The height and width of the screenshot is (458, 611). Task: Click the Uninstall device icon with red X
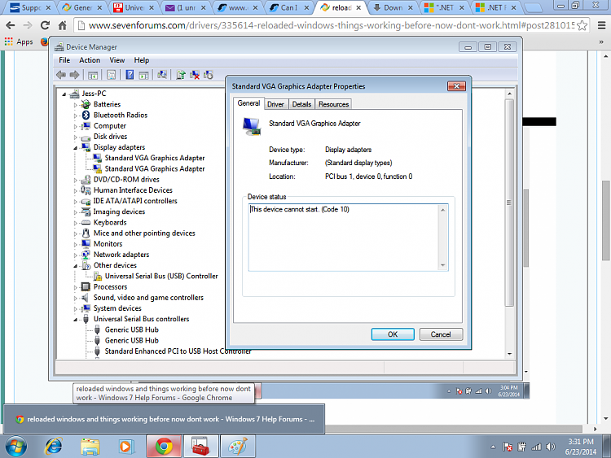coord(195,75)
